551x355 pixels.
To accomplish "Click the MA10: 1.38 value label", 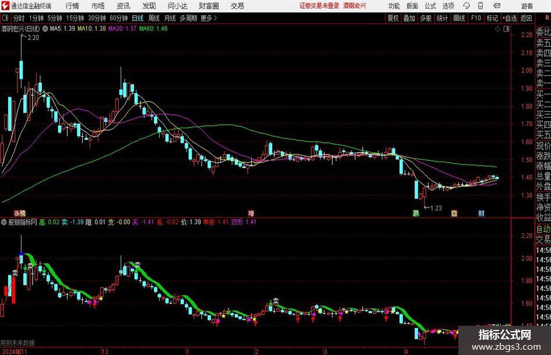I will pyautogui.click(x=92, y=29).
